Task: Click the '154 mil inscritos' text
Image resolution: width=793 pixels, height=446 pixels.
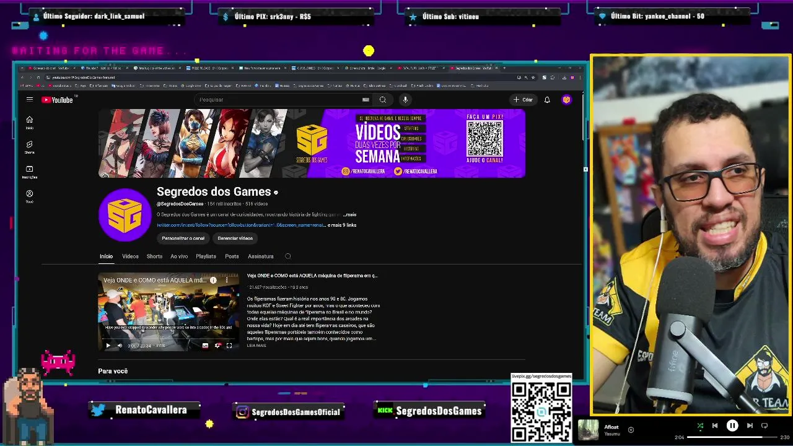Action: [224, 204]
